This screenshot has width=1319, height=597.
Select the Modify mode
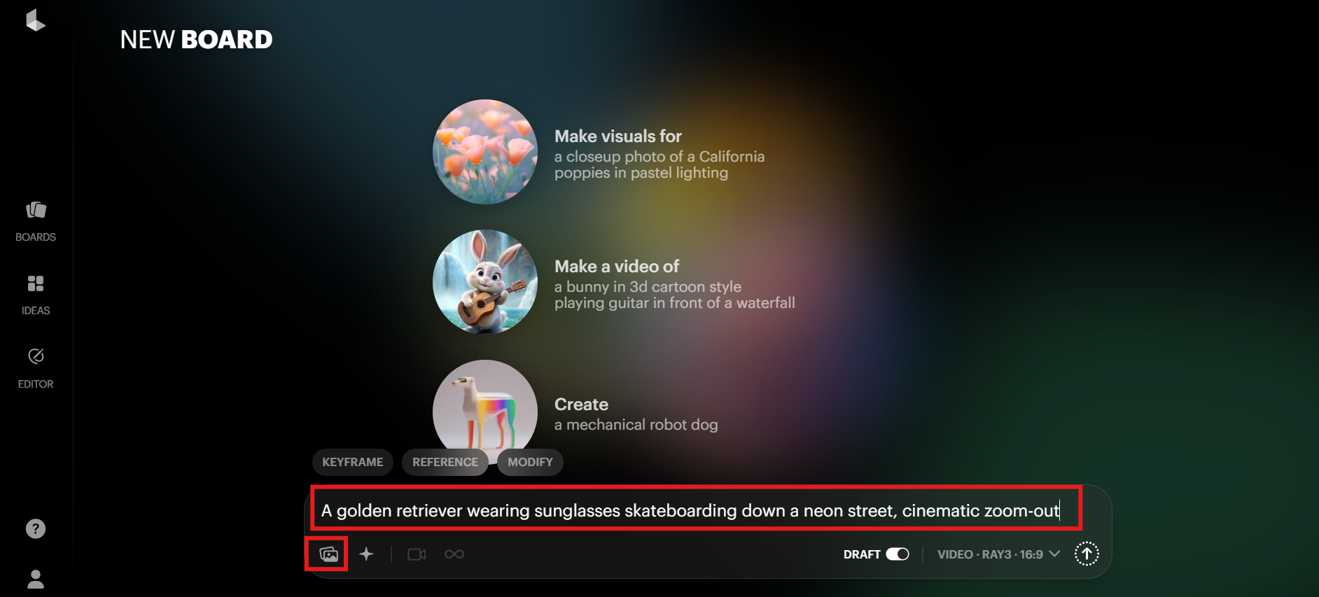pos(530,462)
